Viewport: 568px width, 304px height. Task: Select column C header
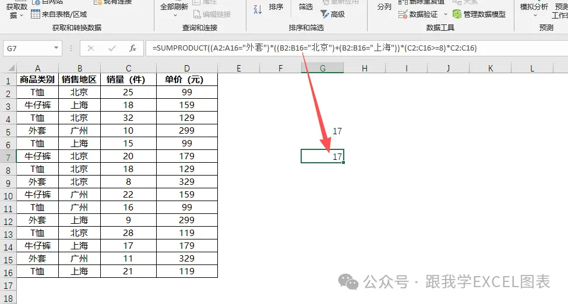pos(128,68)
